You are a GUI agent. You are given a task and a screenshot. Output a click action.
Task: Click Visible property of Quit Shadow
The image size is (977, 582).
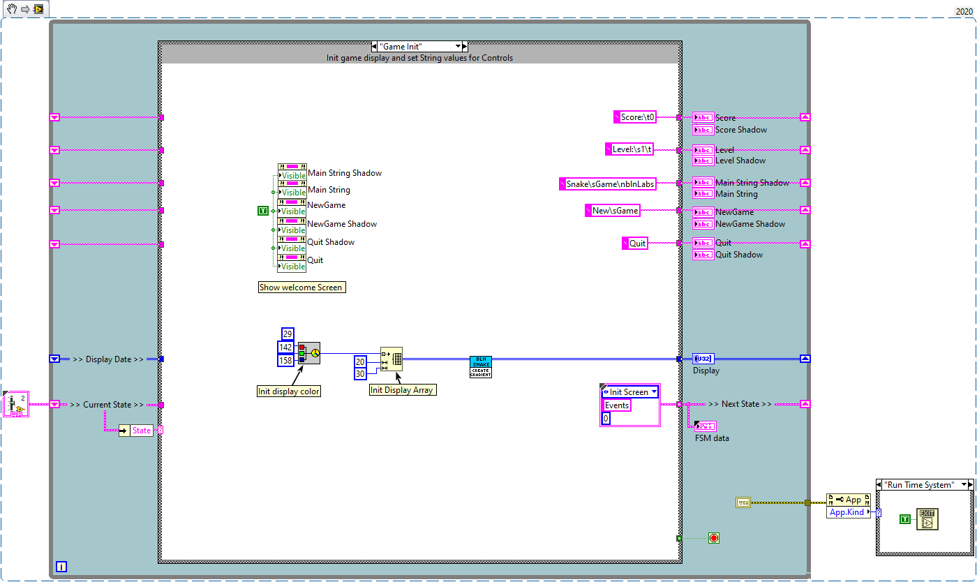coord(292,248)
